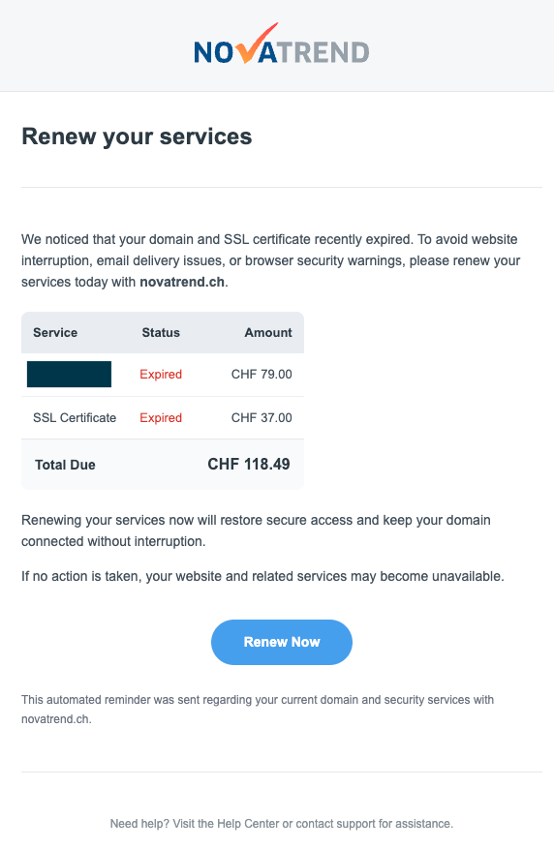Click the CHF 79.00 amount

click(262, 374)
